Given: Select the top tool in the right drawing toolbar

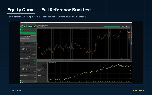Looking at the screenshot, I should click(131, 26).
